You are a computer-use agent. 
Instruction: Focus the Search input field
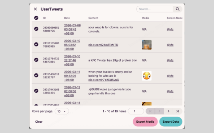coord(155,9)
